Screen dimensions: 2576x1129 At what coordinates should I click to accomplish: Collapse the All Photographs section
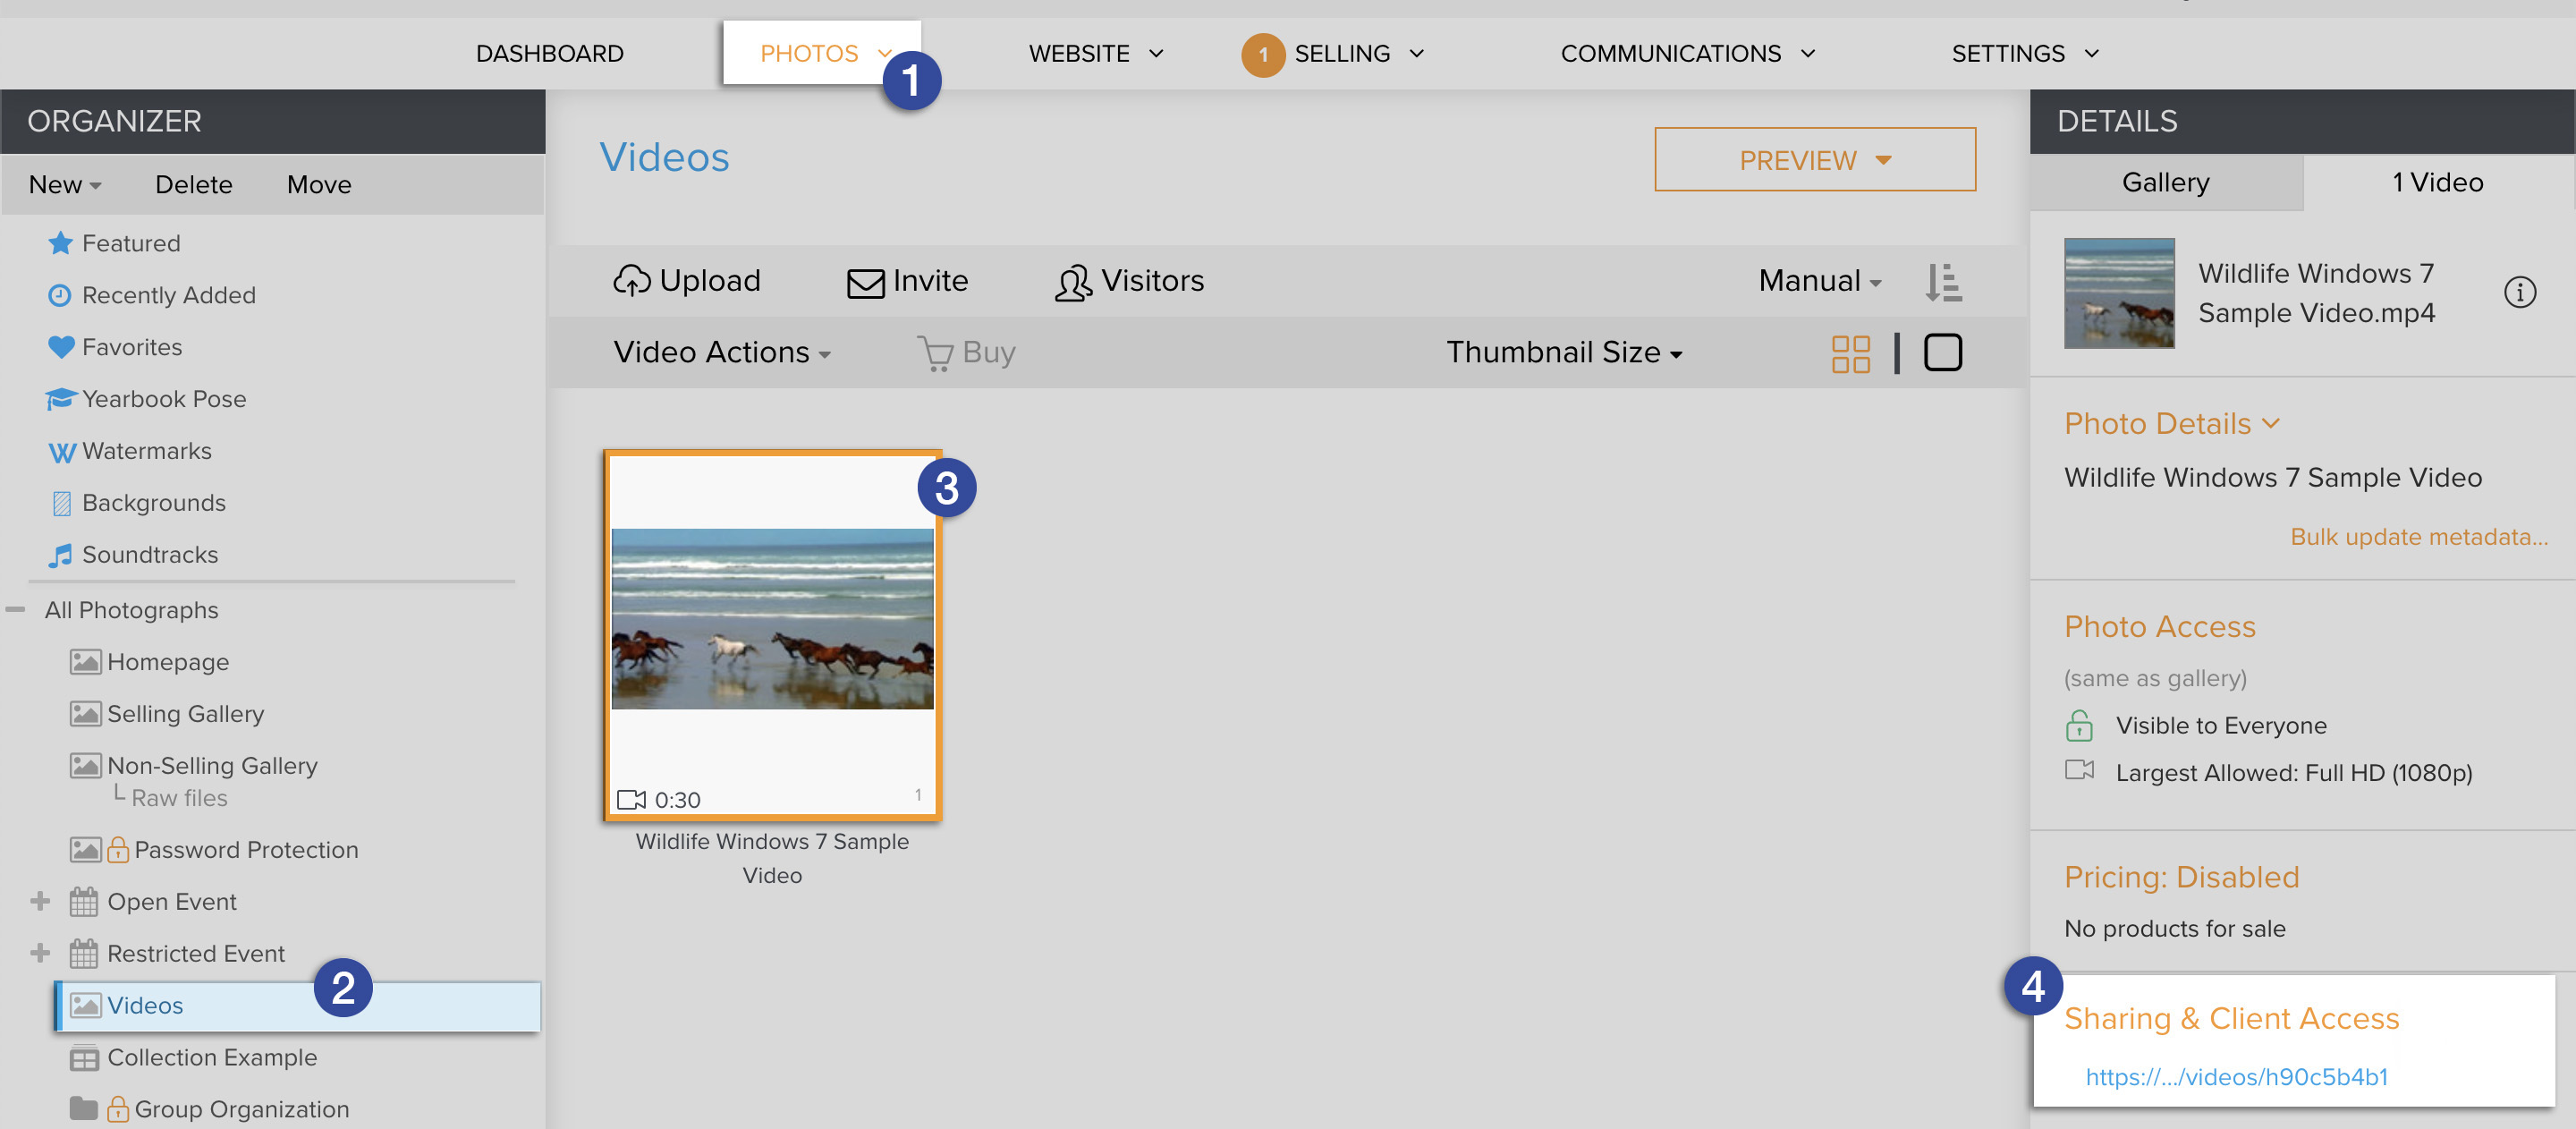[15, 609]
